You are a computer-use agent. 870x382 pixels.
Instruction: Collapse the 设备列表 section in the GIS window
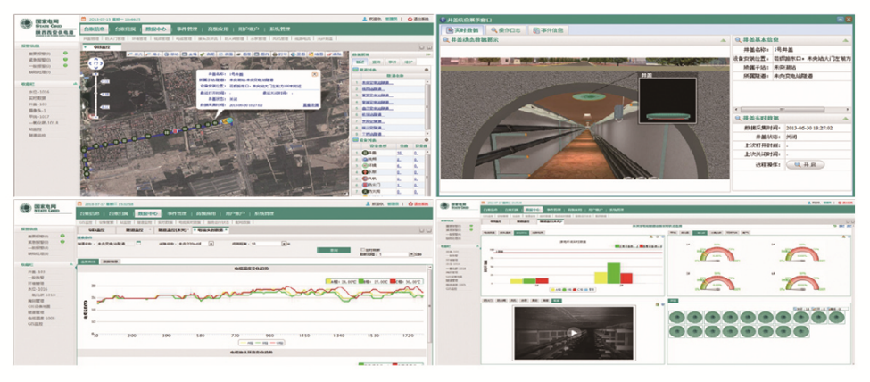tap(427, 140)
